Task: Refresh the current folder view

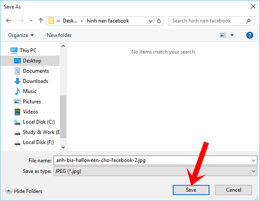Action: [x=159, y=21]
